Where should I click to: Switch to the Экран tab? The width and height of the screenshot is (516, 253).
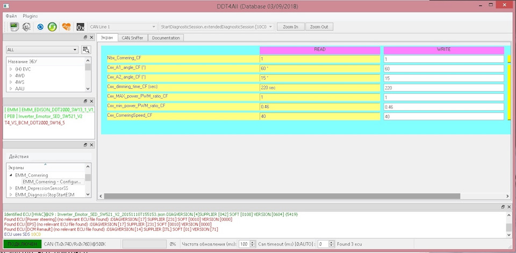[107, 38]
